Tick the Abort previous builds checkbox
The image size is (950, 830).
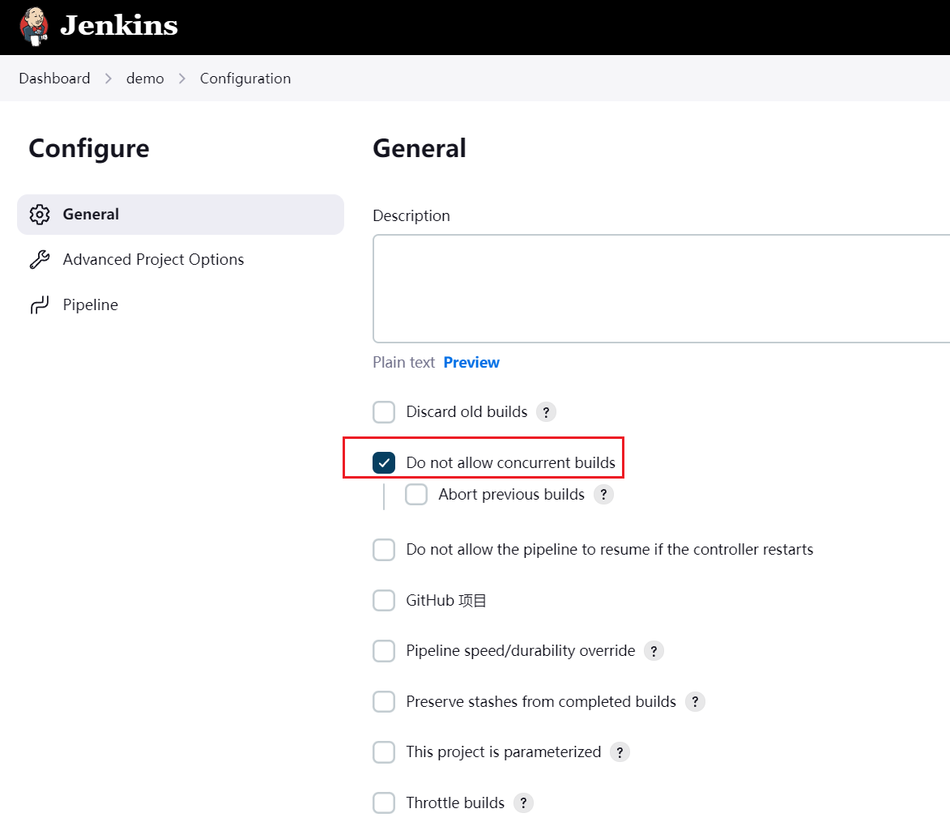coord(416,495)
